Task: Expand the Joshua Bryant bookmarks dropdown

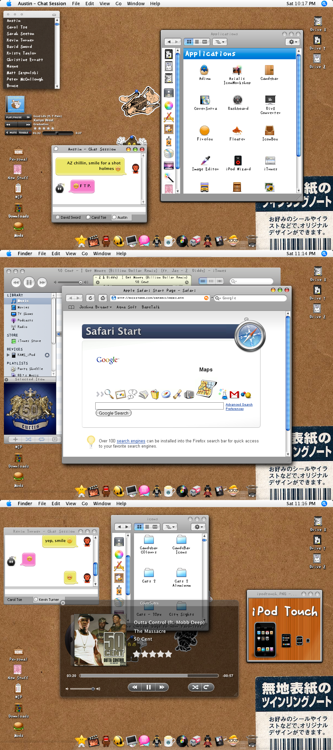Action: click(96, 307)
